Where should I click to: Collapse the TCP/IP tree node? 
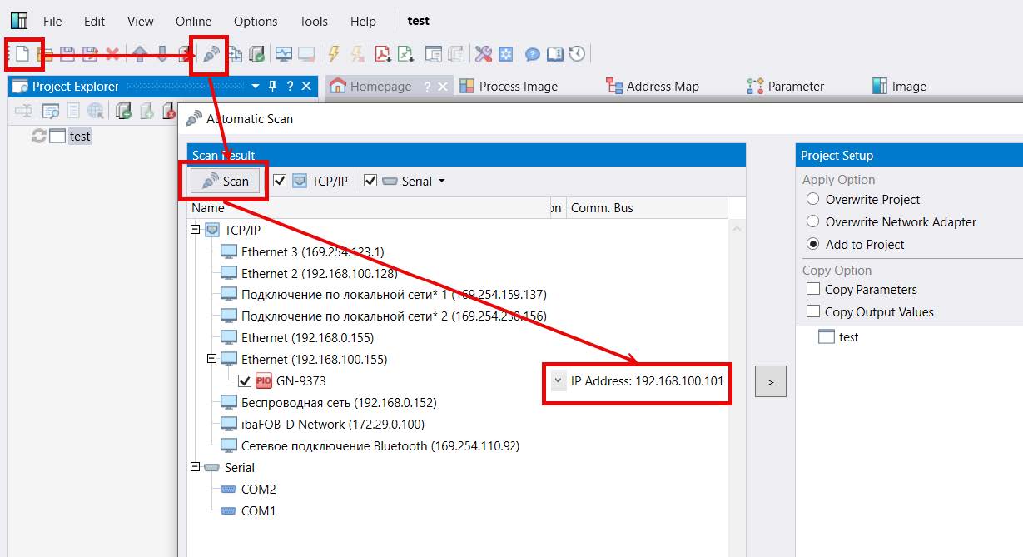tap(196, 230)
